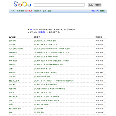Image resolution: width=116 pixels, height=116 pixels.
Task: Open the 儒道至圣 chapter 新世界（大结局）
Action: click(x=45, y=72)
